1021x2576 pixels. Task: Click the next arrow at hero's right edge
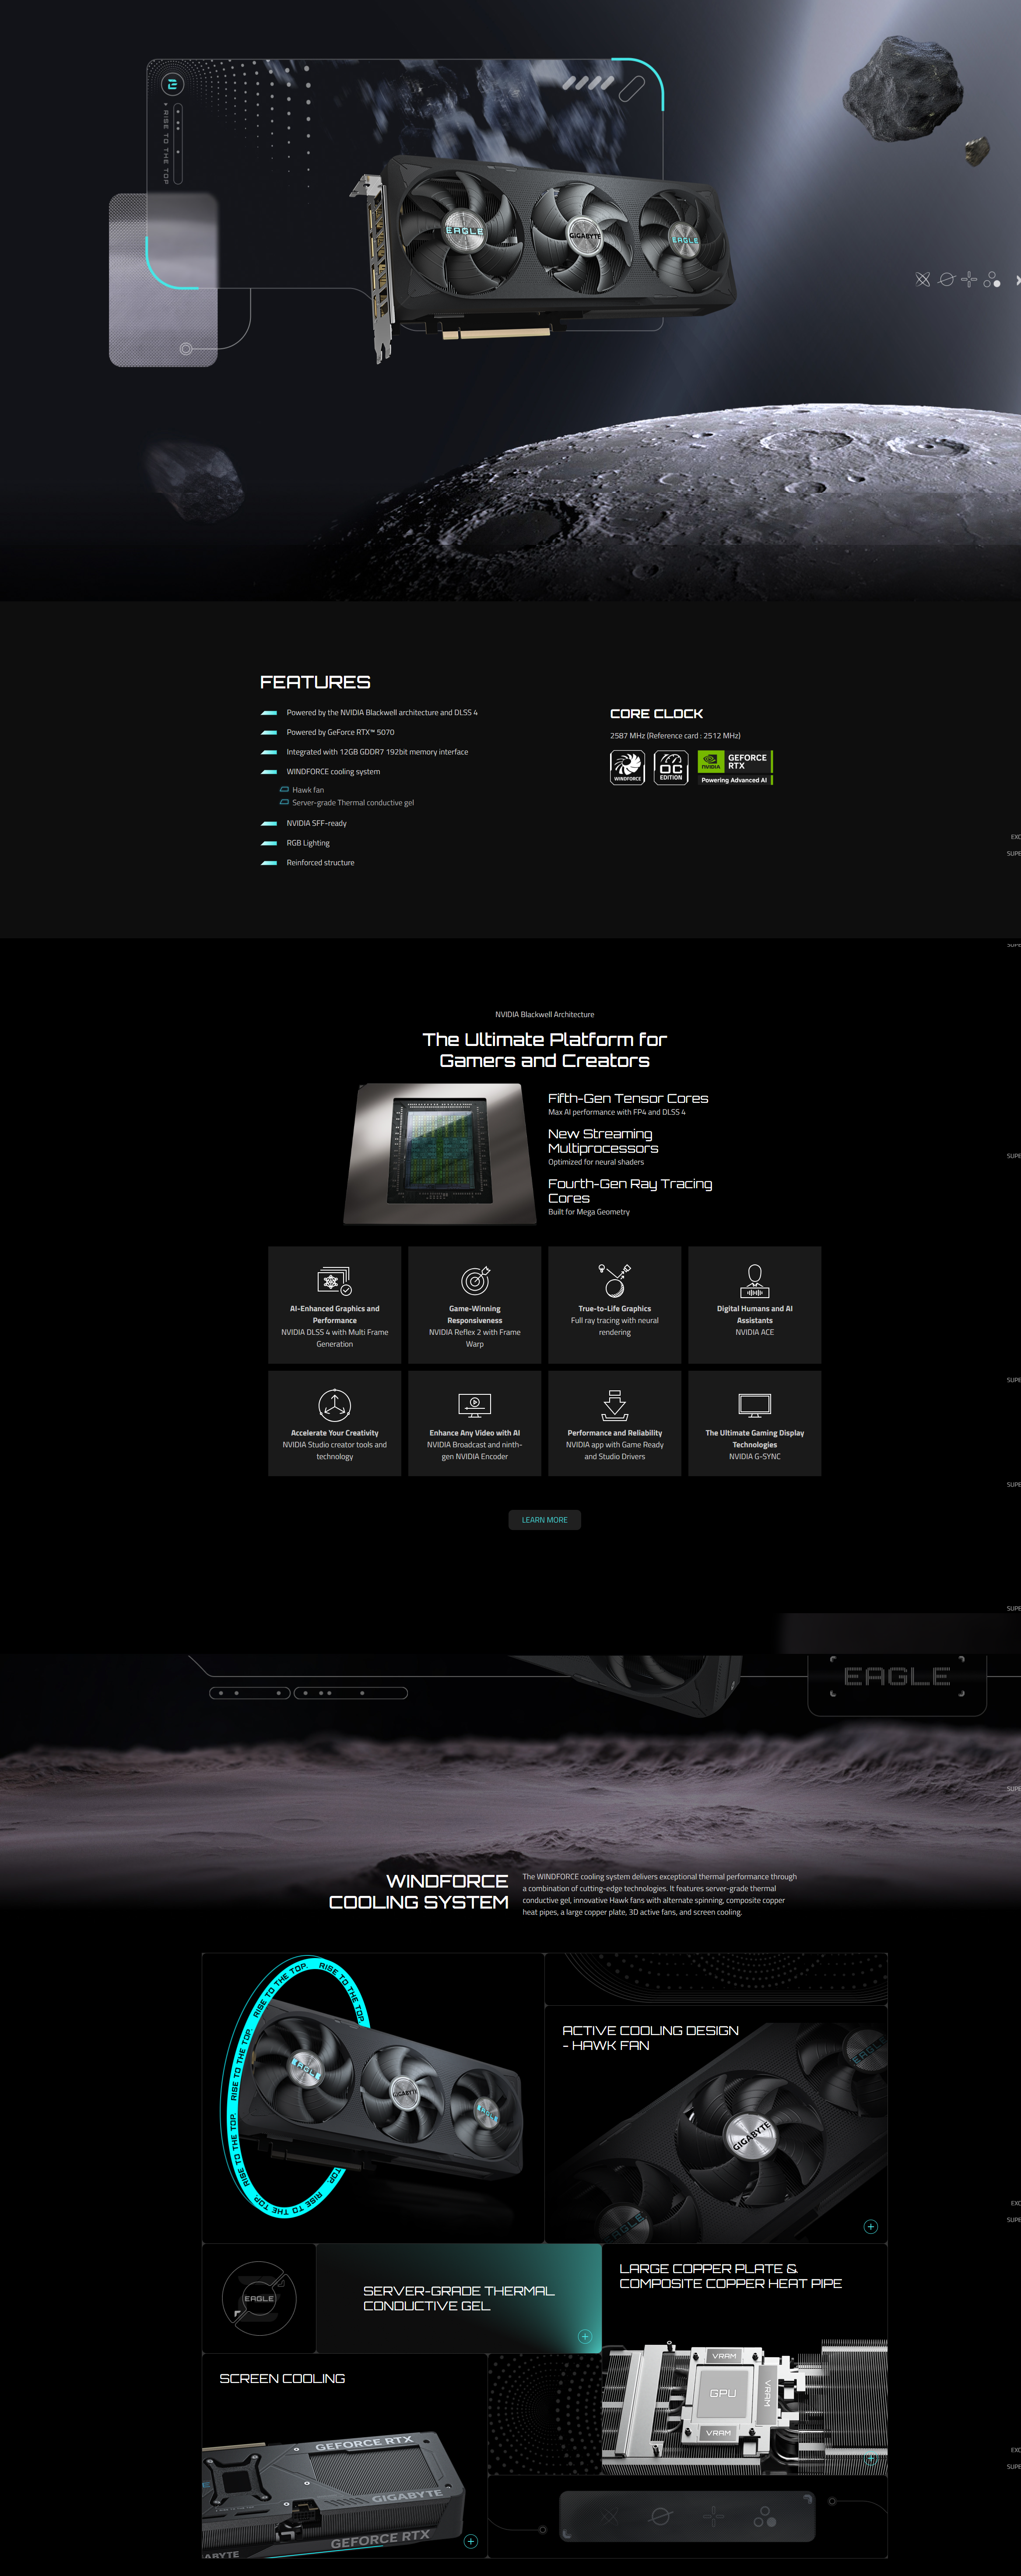1017,280
